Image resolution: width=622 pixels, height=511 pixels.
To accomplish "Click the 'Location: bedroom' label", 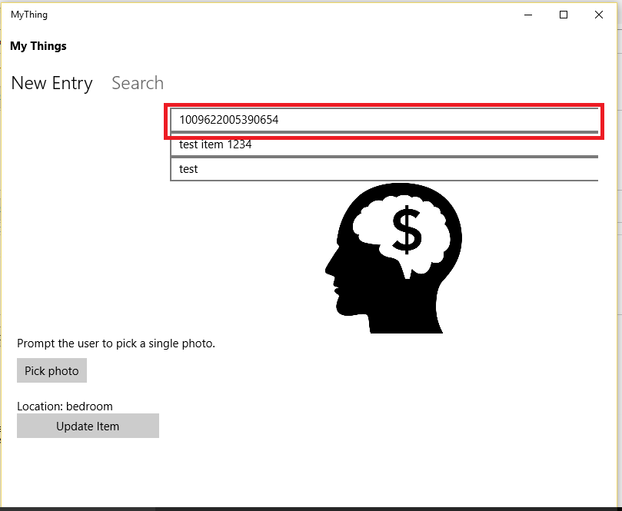I will [x=65, y=406].
